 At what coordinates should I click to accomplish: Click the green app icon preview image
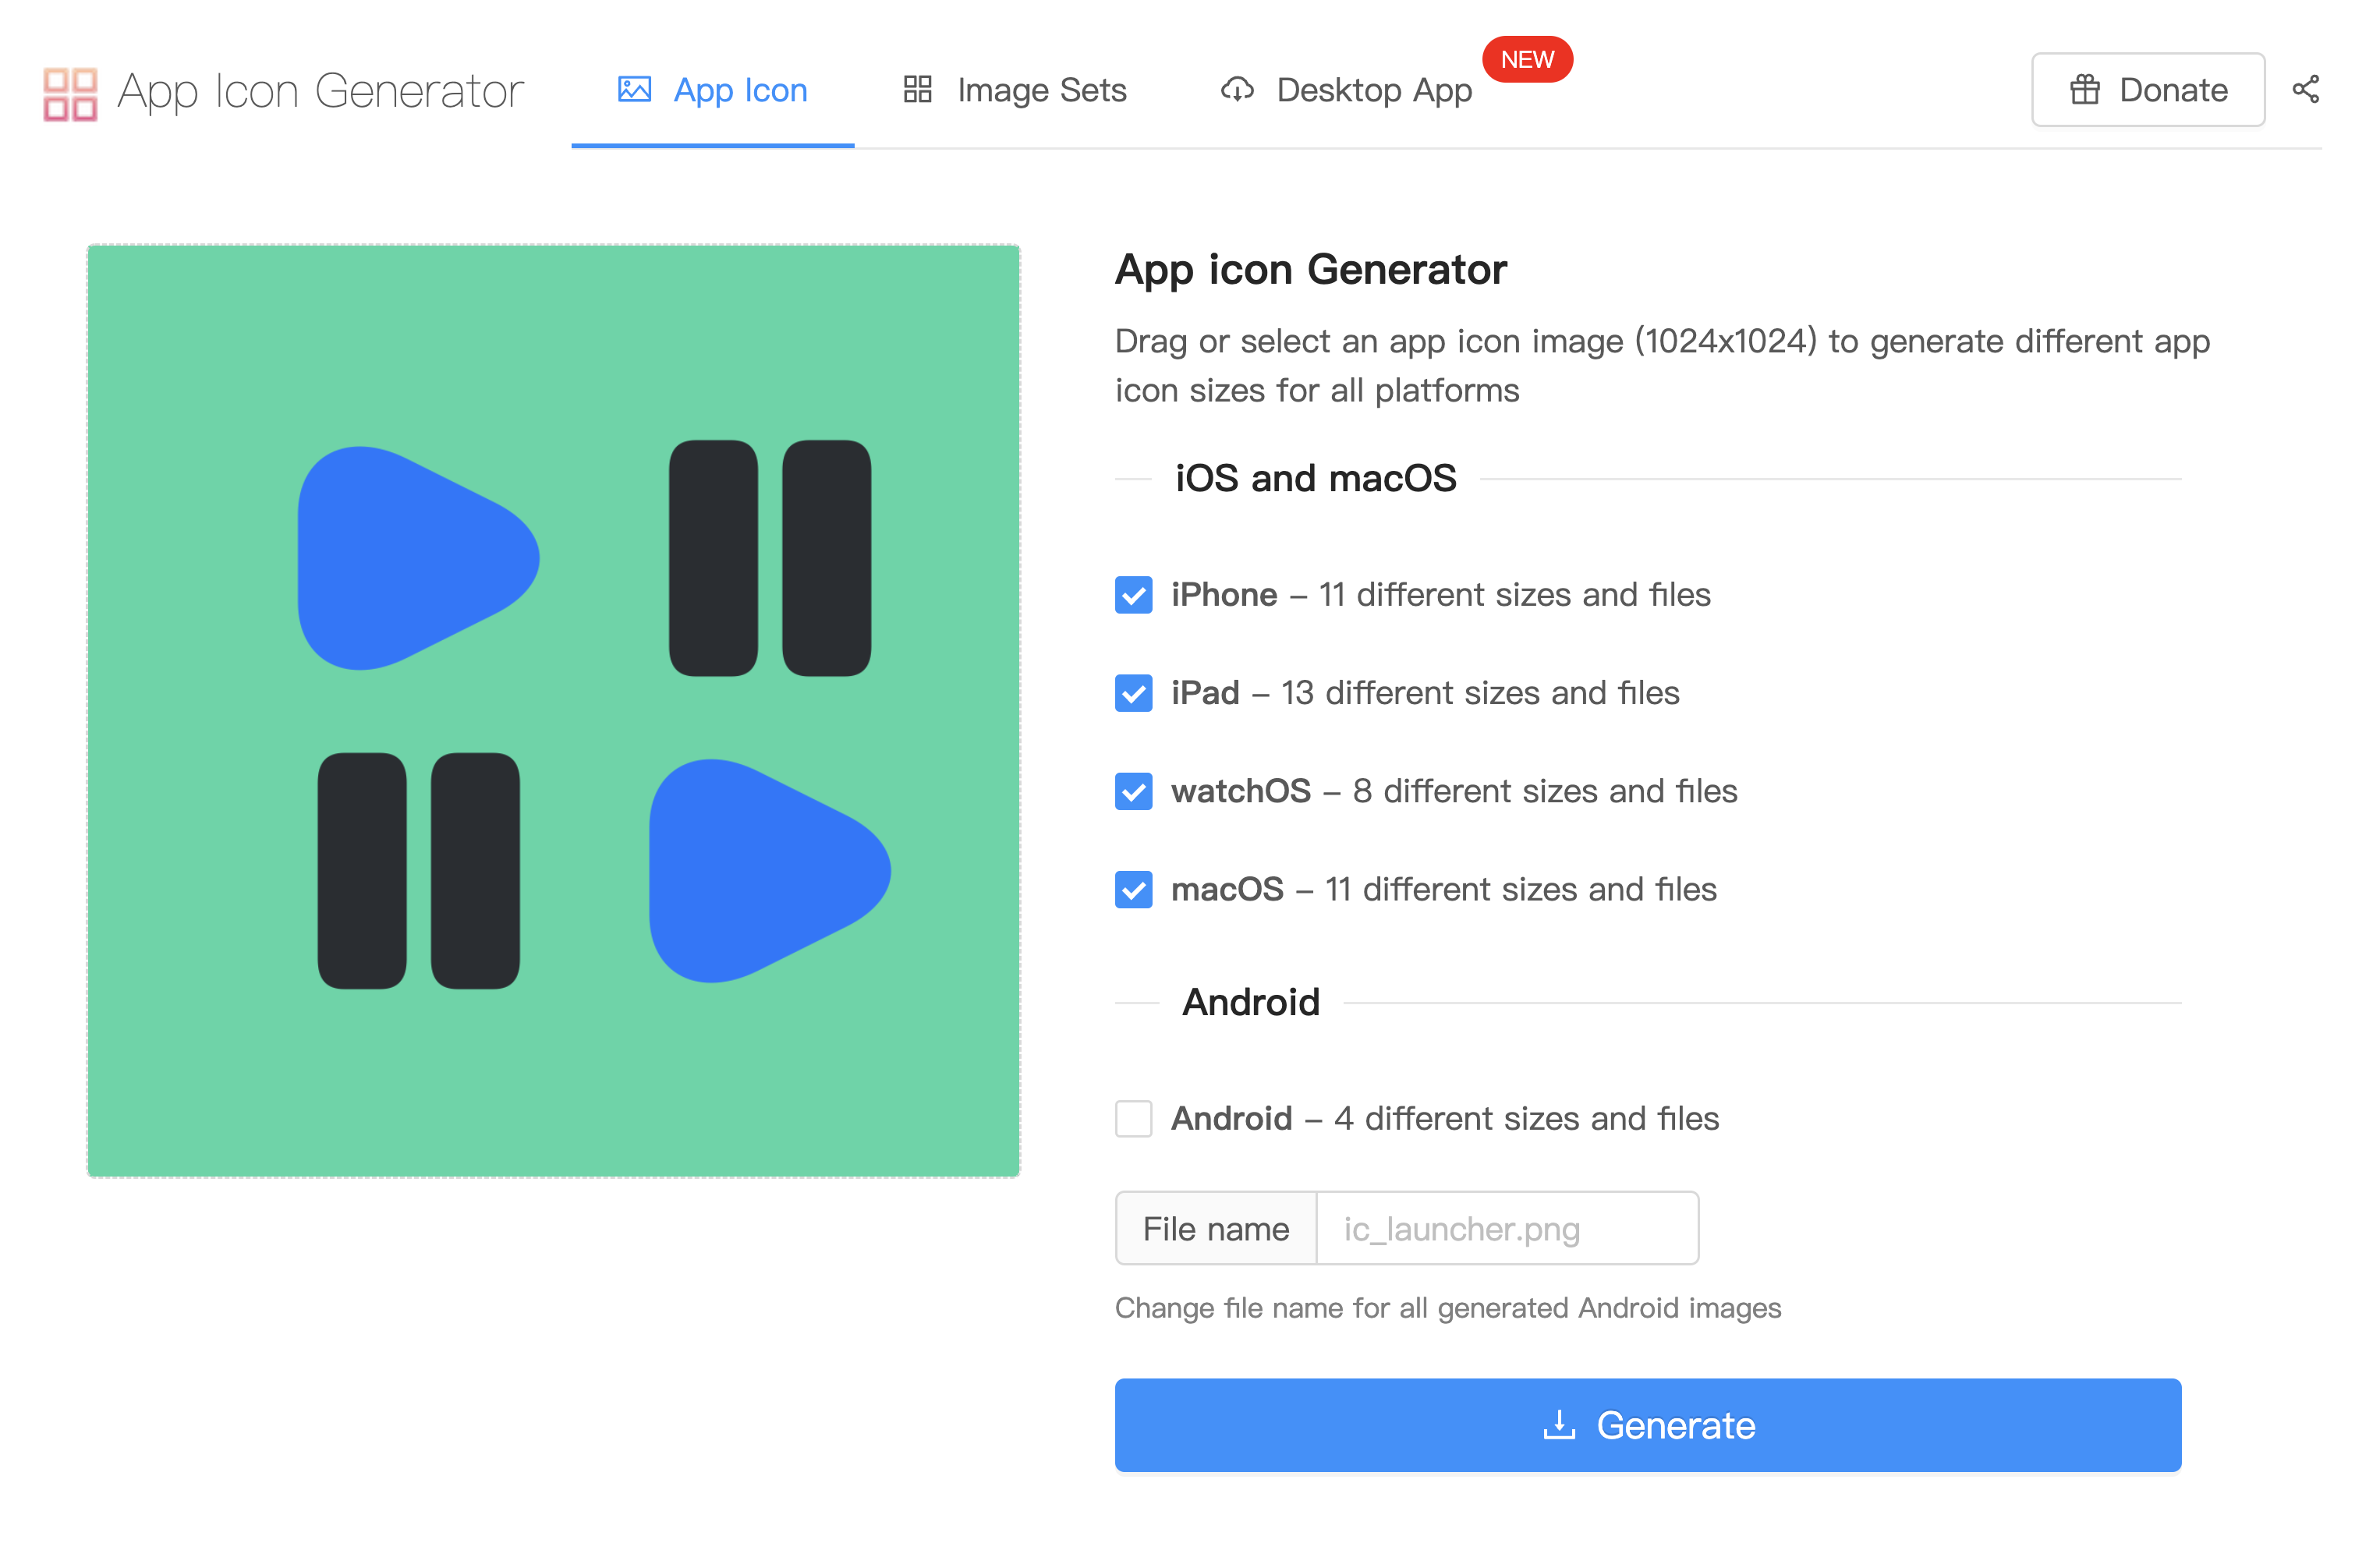point(553,710)
